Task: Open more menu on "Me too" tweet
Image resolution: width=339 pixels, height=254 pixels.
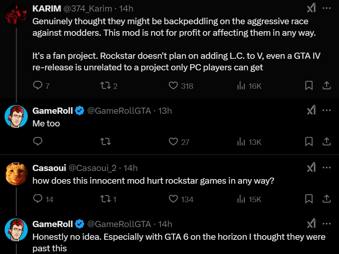Action: (326, 110)
